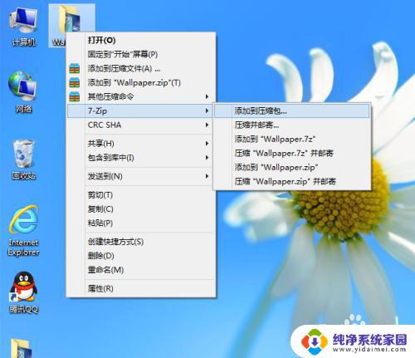
Task: Expand submenu arrow next to 7-Zip
Action: (207, 110)
